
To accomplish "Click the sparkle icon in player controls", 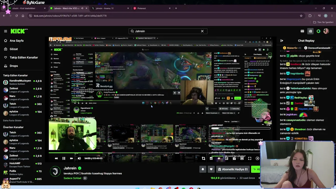I will 219,158.
